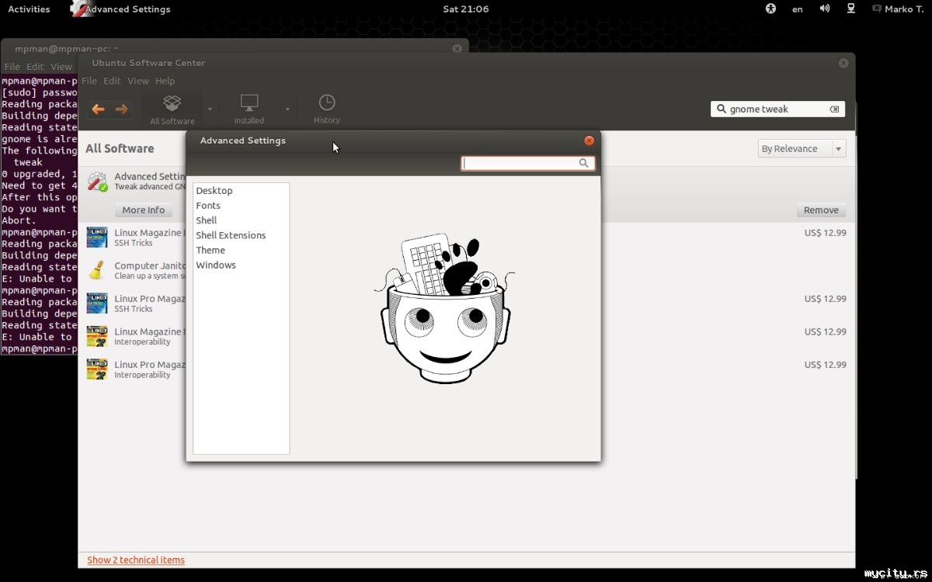
Task: Open the Edit menu in Software Center
Action: 113,81
